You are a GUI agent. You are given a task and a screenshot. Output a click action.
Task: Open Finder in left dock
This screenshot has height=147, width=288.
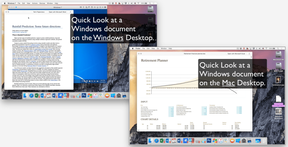tap(26, 96)
